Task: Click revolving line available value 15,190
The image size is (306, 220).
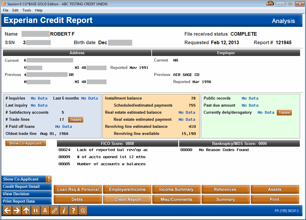Action: (x=189, y=133)
